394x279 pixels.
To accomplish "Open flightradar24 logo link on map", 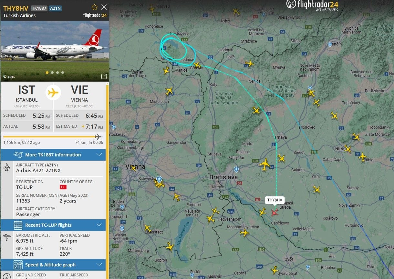I will pyautogui.click(x=312, y=5).
